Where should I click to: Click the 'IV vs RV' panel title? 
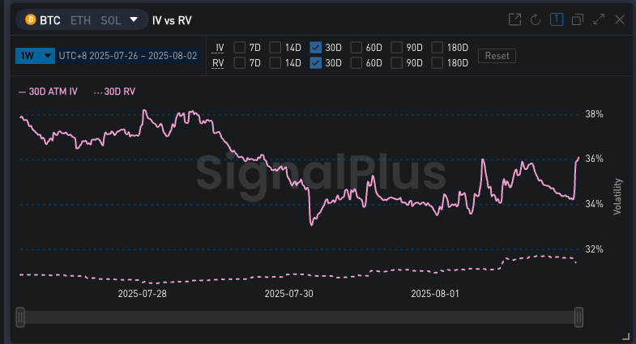(172, 20)
